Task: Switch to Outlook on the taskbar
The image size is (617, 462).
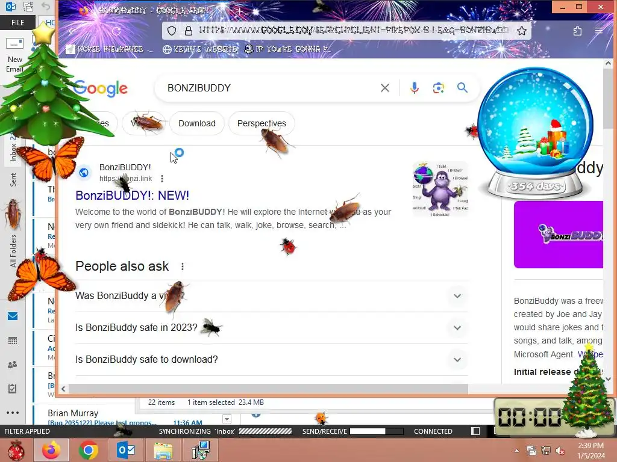Action: click(126, 450)
